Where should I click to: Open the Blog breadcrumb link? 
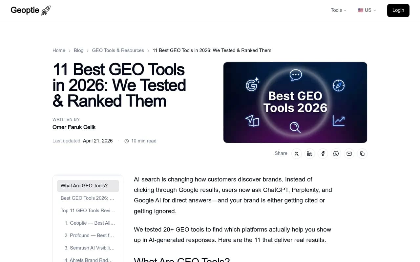coord(78,50)
